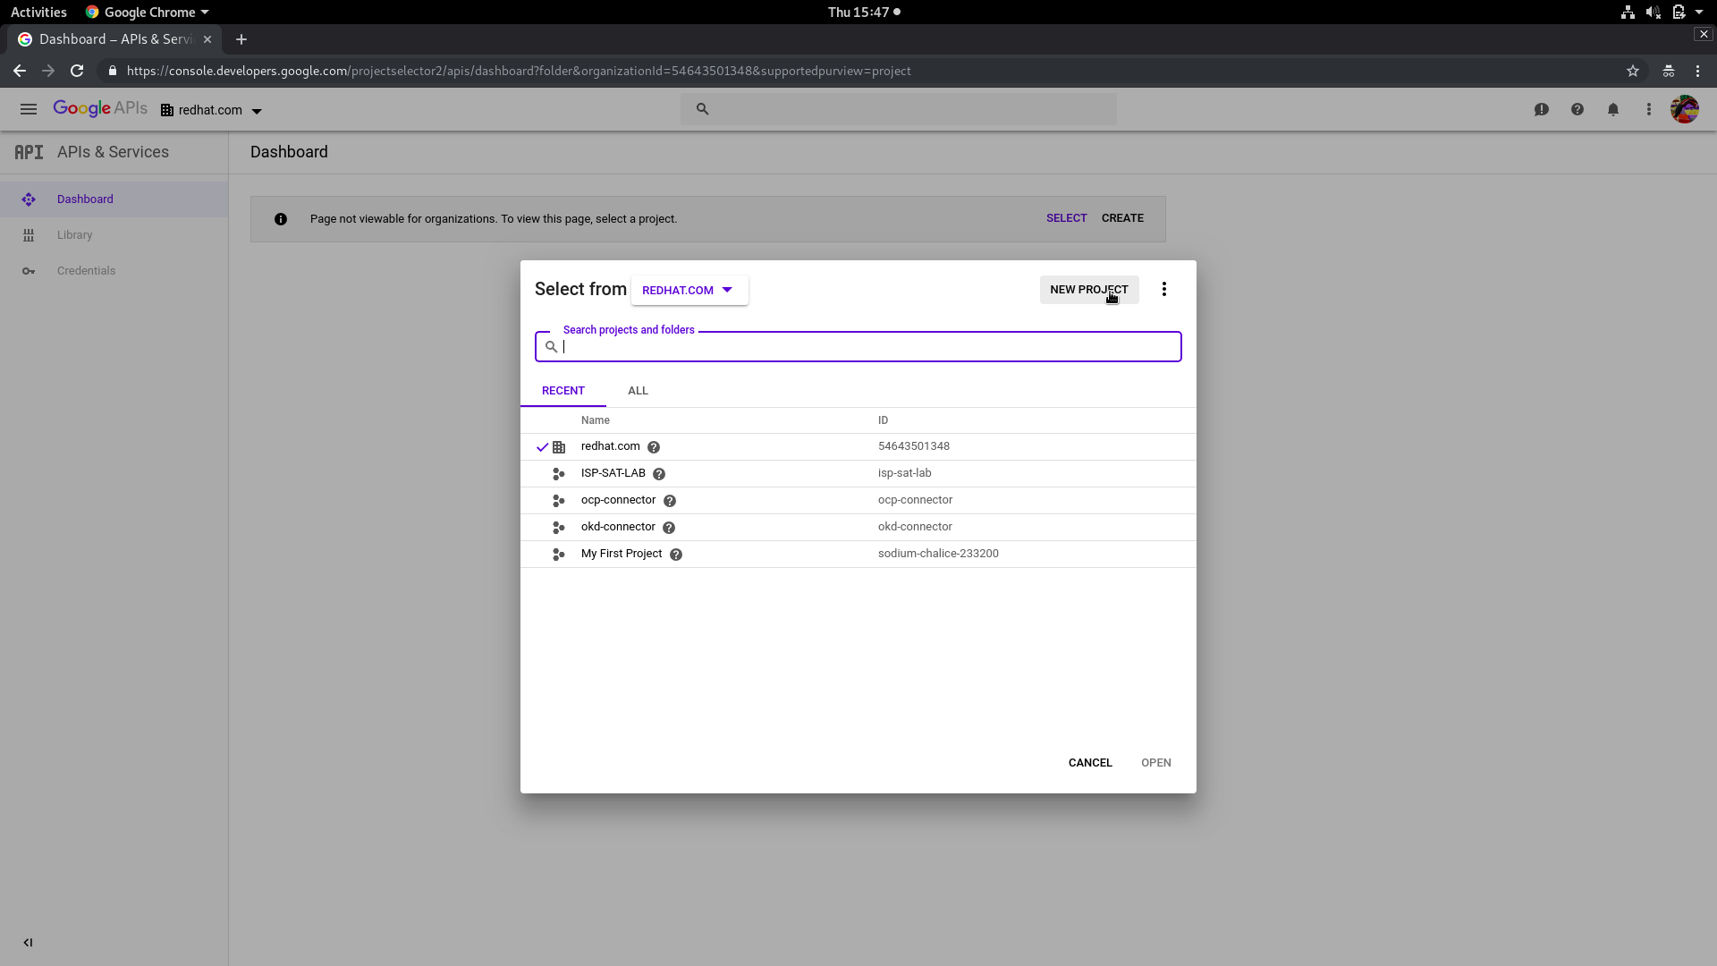Screen dimensions: 1717x966
Task: Open the notifications bell
Action: pos(1612,109)
